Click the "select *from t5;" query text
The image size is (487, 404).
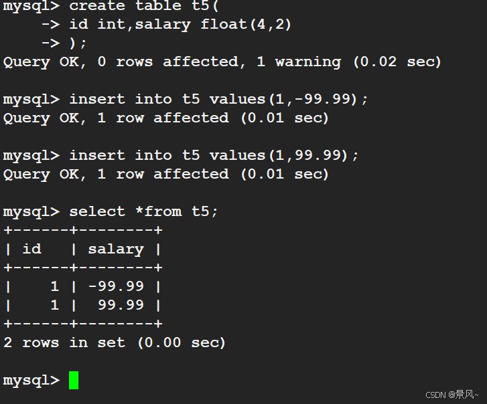(x=143, y=211)
